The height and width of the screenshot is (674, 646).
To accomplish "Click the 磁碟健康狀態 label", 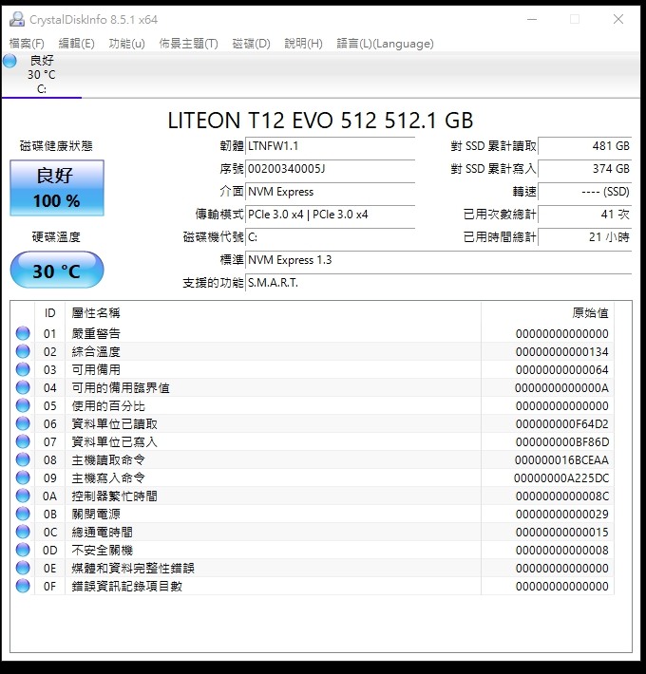I will point(56,146).
